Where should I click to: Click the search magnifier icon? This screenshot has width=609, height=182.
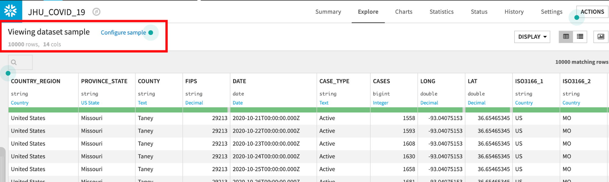[14, 62]
